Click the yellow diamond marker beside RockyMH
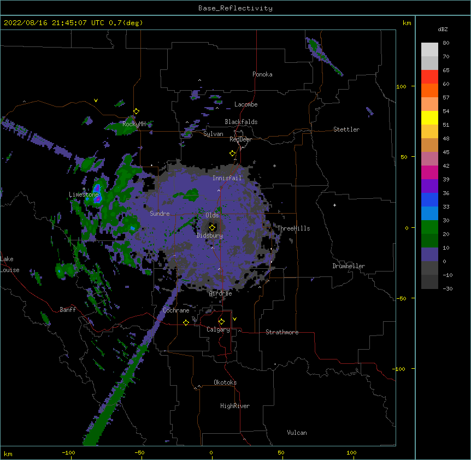The width and height of the screenshot is (471, 460). tap(137, 111)
